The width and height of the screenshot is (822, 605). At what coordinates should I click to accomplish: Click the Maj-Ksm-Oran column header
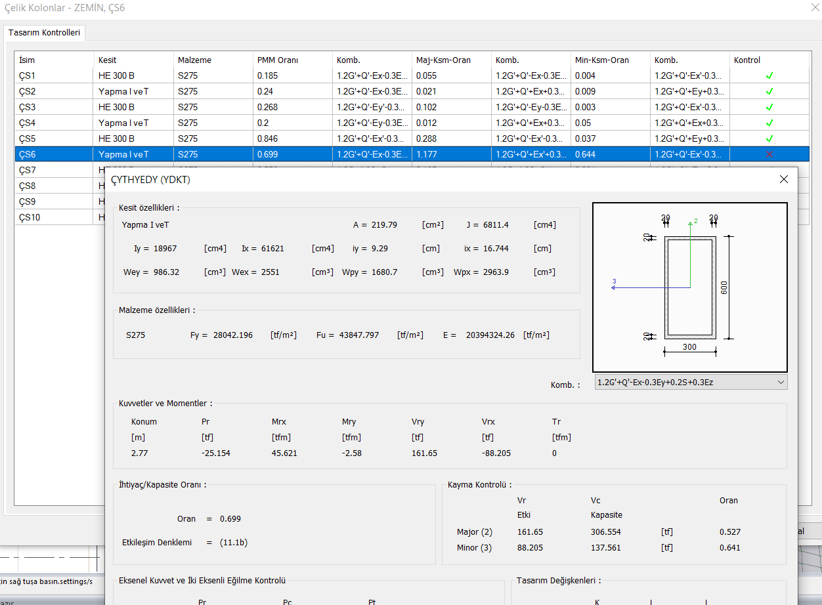pyautogui.click(x=452, y=60)
